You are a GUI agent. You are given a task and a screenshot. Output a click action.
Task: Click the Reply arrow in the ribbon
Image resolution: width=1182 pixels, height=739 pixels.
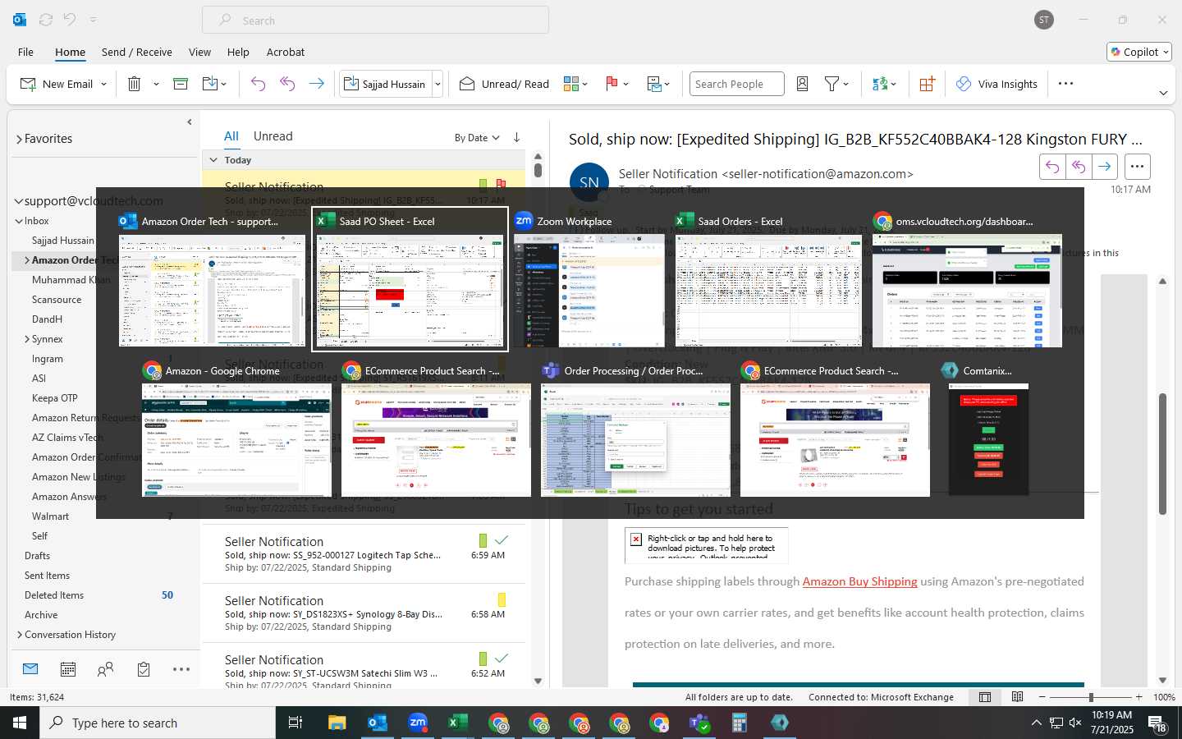[258, 84]
